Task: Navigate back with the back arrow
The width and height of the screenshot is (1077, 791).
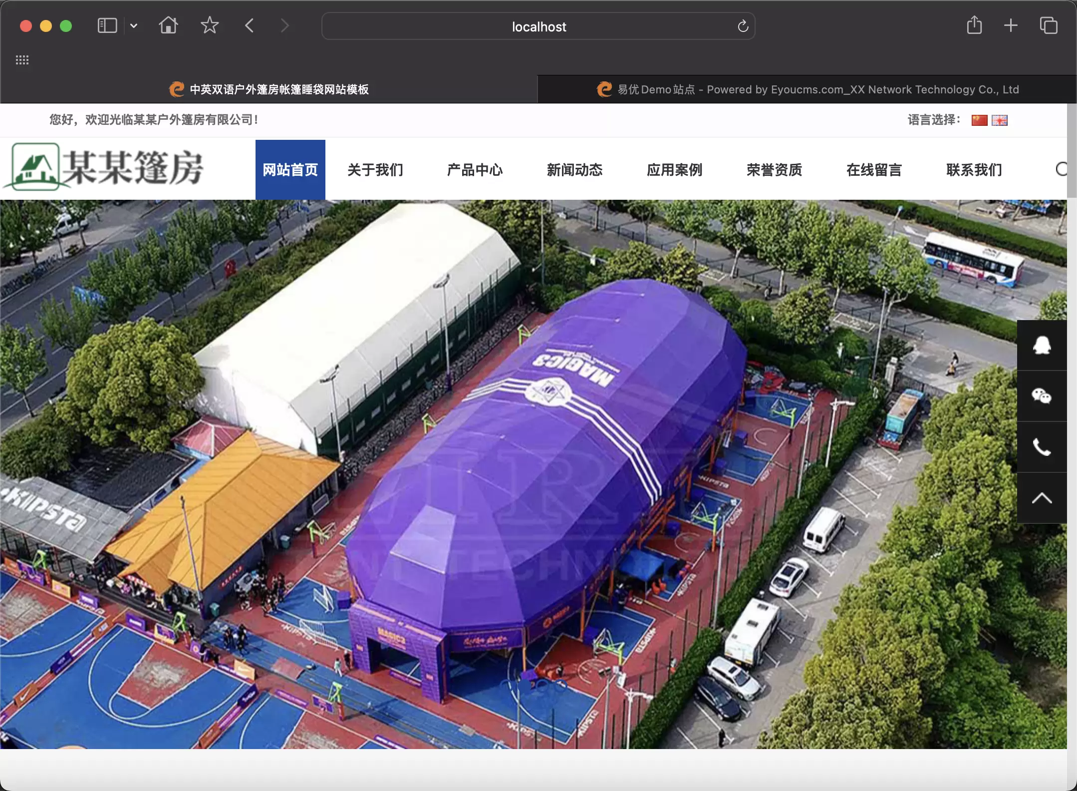Action: (x=250, y=25)
